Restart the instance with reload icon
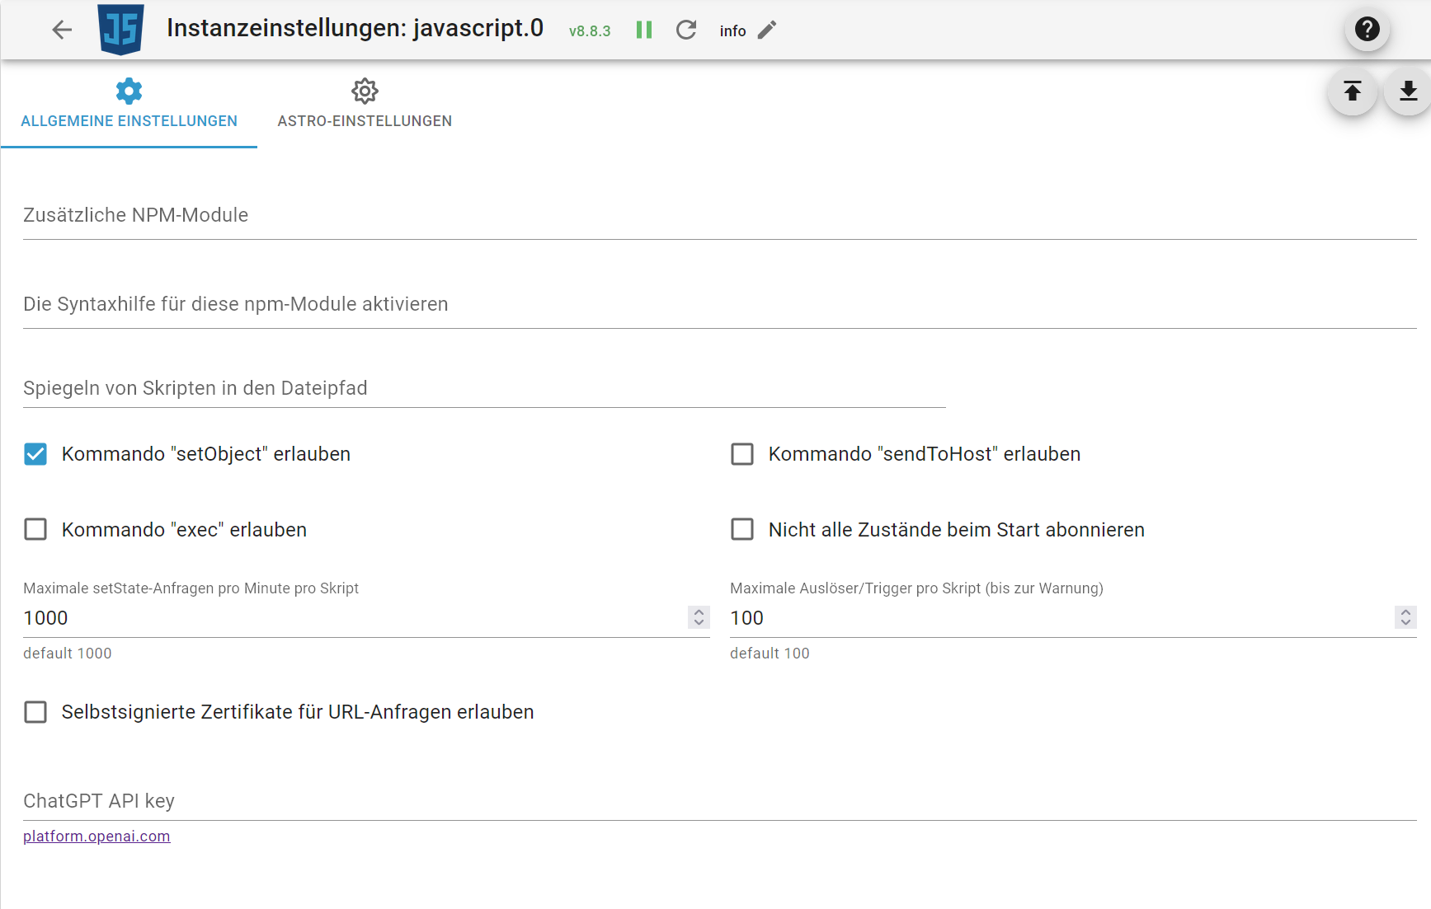The width and height of the screenshot is (1431, 909). tap(686, 30)
